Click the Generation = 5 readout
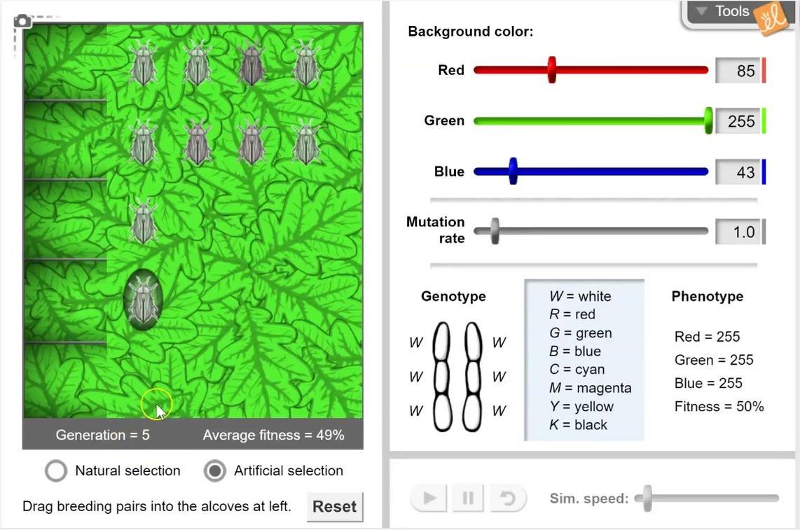This screenshot has height=530, width=800. 102,435
